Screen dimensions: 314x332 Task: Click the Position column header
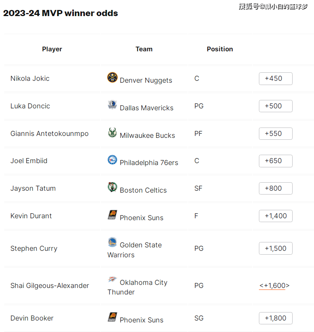(x=220, y=49)
